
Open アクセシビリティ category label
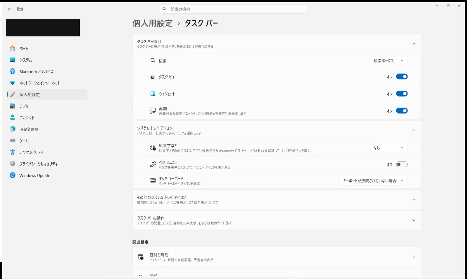pos(31,152)
